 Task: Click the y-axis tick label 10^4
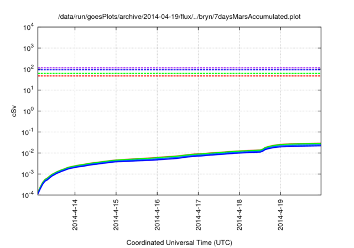[28, 28]
